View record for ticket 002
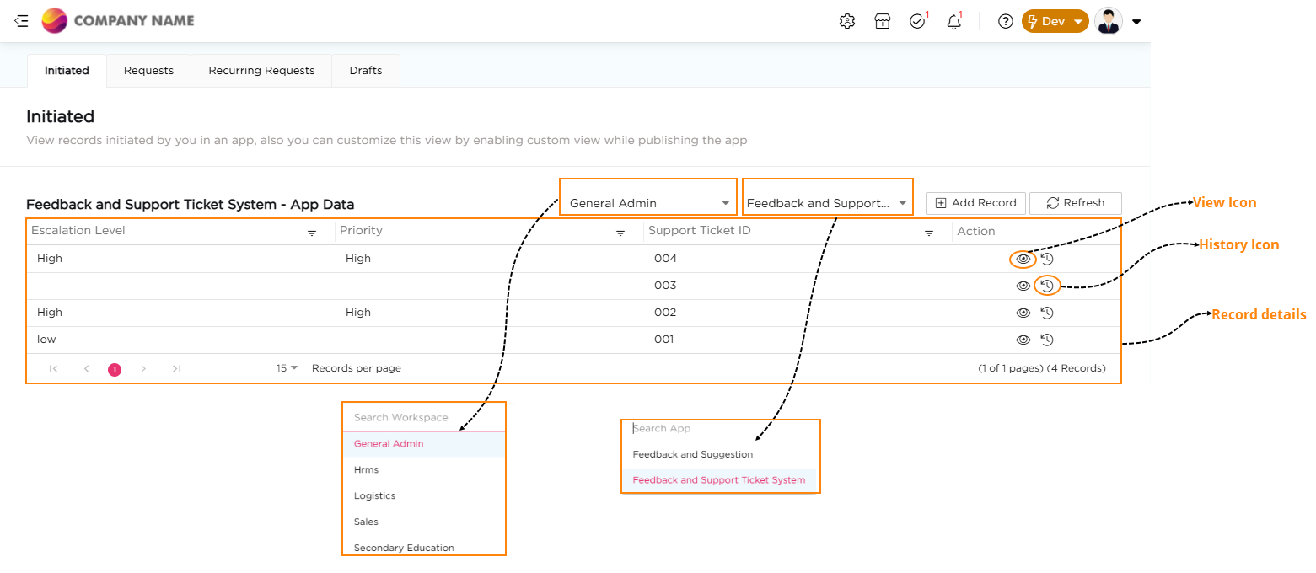This screenshot has height=573, width=1316. point(1023,313)
